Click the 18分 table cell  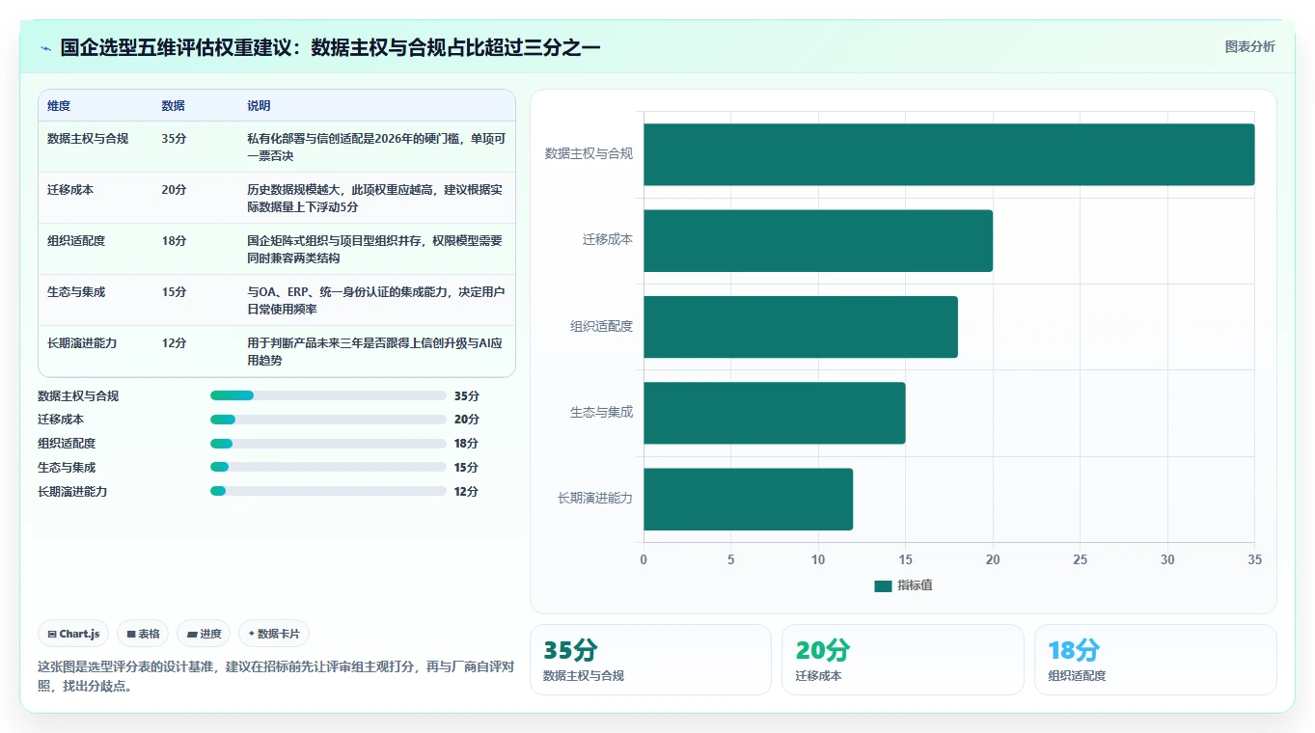tap(175, 241)
